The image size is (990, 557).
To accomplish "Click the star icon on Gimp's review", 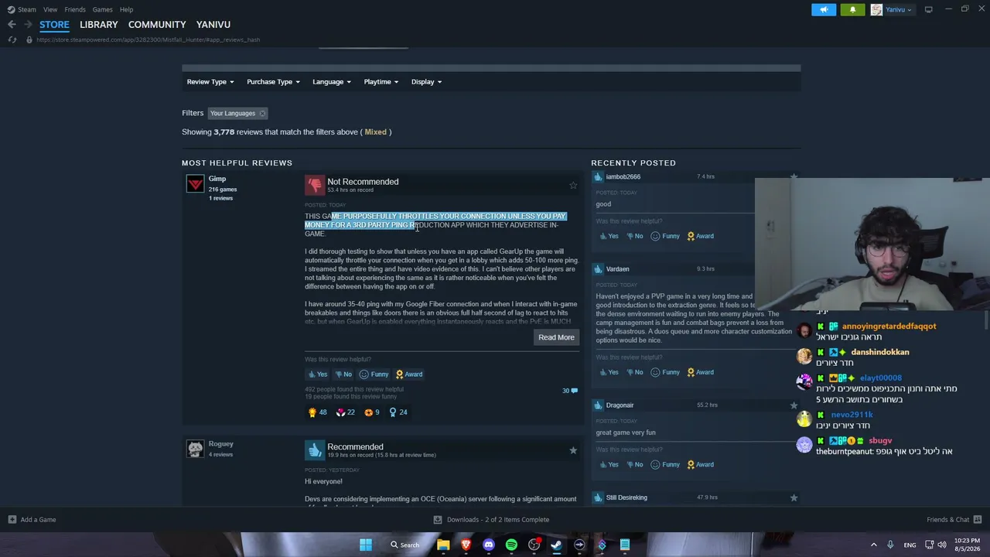I will click(x=573, y=185).
